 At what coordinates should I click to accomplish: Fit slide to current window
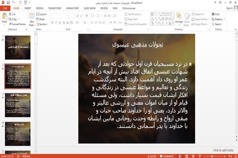point(236,156)
